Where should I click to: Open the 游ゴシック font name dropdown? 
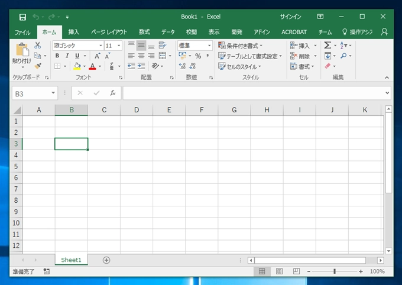click(100, 46)
